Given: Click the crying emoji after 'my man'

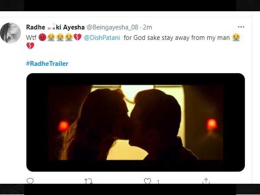Looking at the screenshot, I should [236, 38].
